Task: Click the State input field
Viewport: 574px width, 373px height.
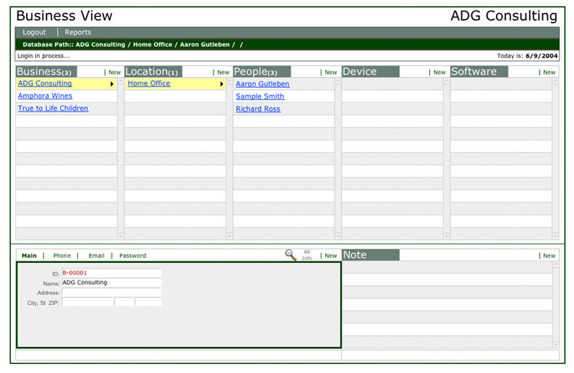Action: tap(124, 302)
